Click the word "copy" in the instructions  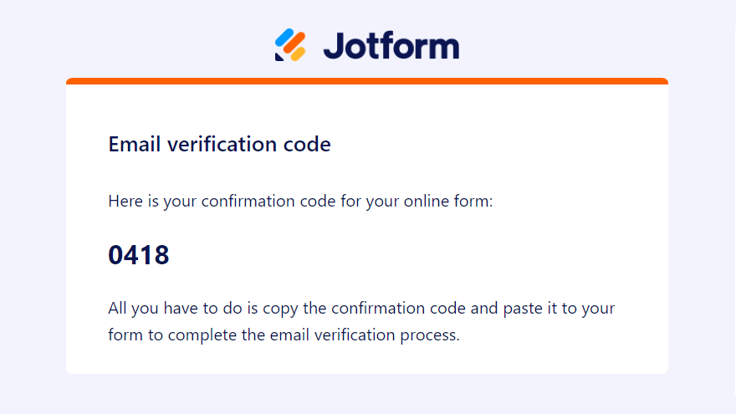click(x=280, y=308)
